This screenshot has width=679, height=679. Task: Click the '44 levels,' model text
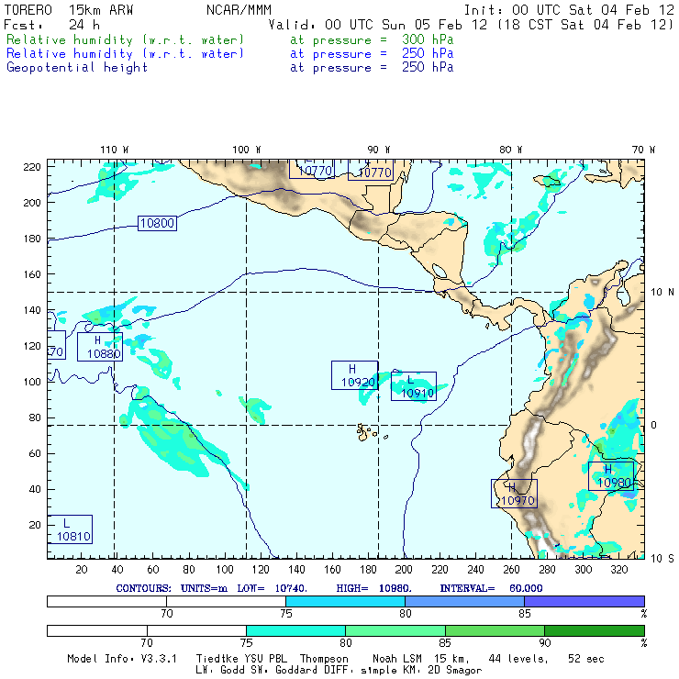click(x=518, y=659)
